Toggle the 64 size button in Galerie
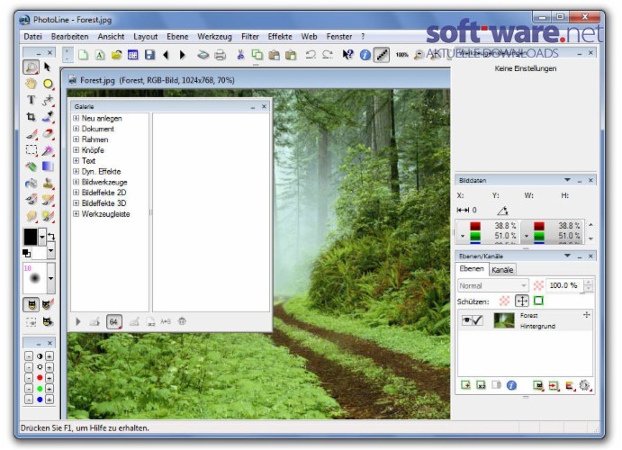Viewport: 622px width, 450px height. tap(113, 321)
